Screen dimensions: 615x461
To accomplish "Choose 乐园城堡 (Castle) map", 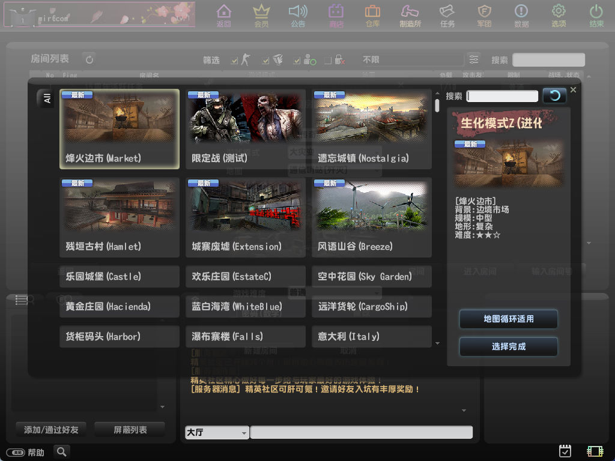I will pyautogui.click(x=120, y=276).
